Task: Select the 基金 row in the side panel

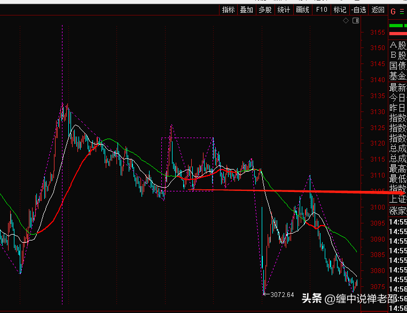Action: coord(398,76)
